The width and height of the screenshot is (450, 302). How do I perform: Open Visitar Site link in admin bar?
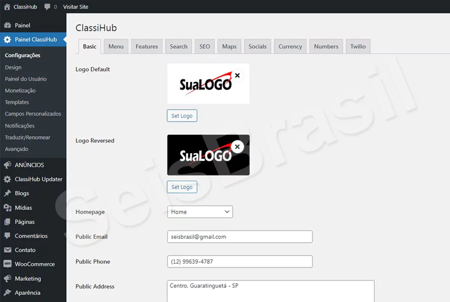[76, 7]
